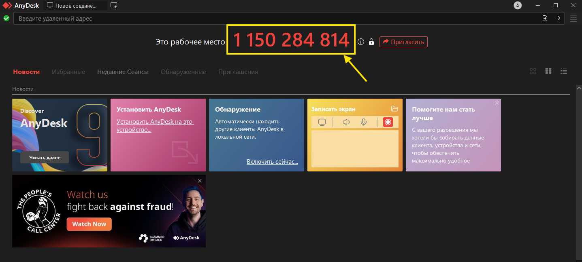Close the 'Помогите нам стать лучше' card
This screenshot has width=582, height=262.
tap(497, 103)
